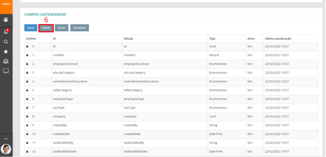
Task: Select the eSocialCategory row
Action: pos(64,73)
